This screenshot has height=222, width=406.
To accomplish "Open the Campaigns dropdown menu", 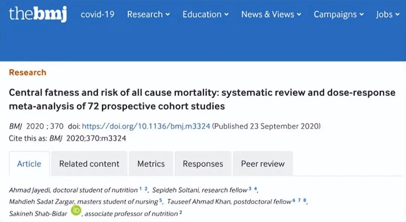I will tap(339, 14).
